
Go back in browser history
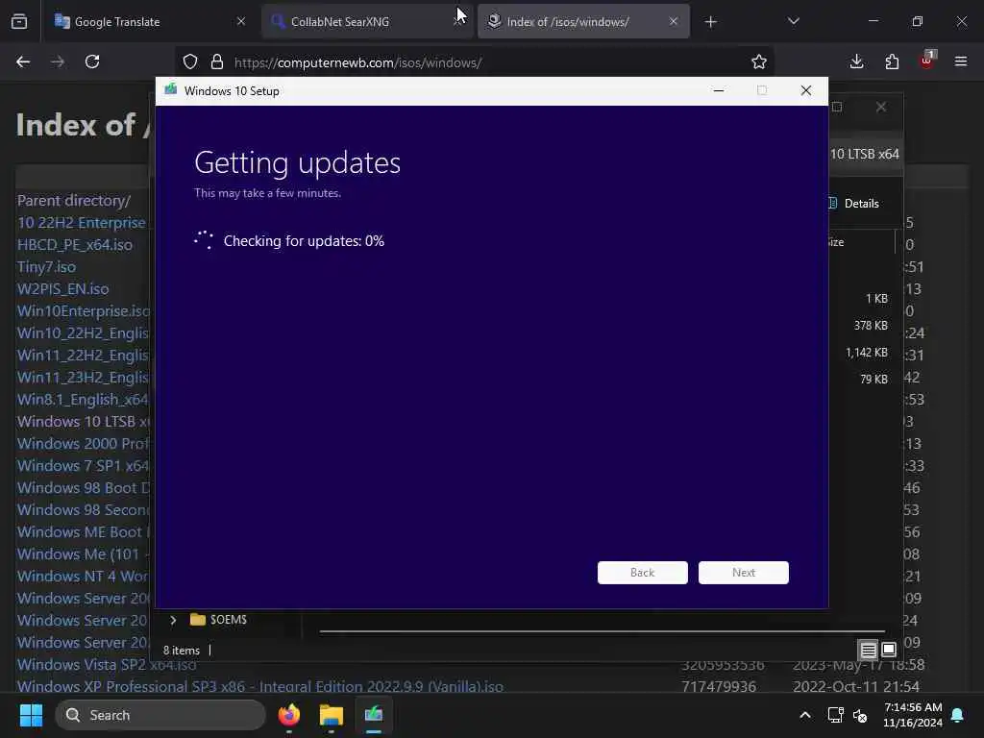pos(23,61)
